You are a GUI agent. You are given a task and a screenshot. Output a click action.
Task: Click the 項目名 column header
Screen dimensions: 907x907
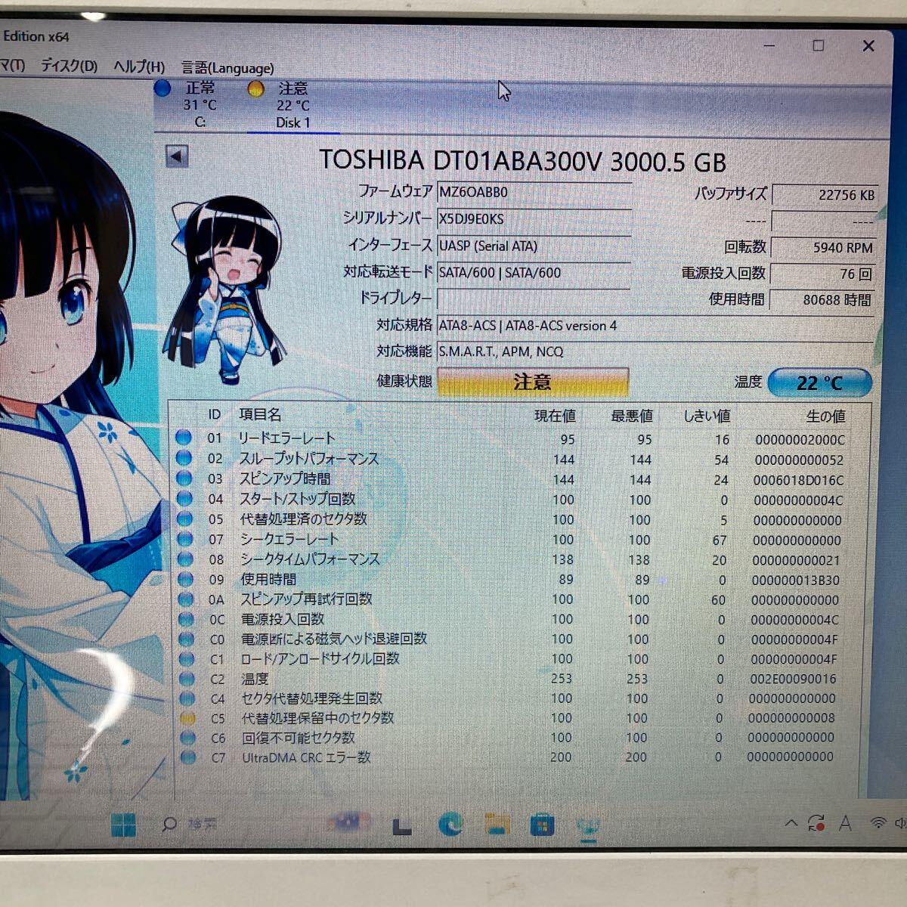(x=260, y=414)
